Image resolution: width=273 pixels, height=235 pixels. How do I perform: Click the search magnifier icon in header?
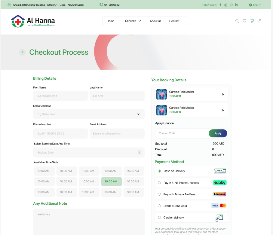point(237,21)
